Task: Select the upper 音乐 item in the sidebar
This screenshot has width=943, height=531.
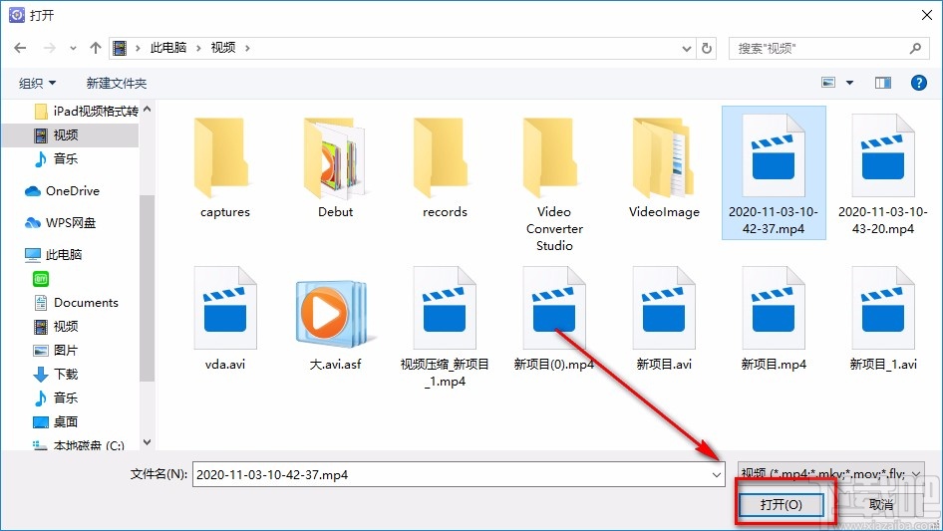Action: point(56,158)
